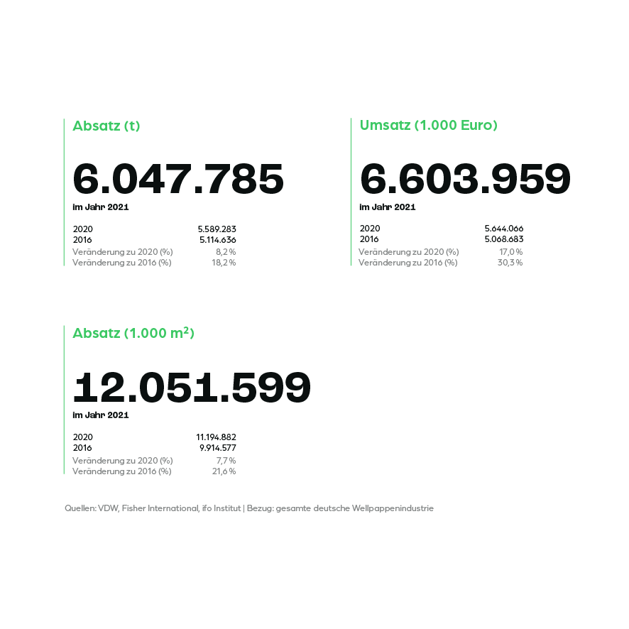Click the Absatz (t) heading
Image resolution: width=629 pixels, height=629 pixels.
[106, 126]
